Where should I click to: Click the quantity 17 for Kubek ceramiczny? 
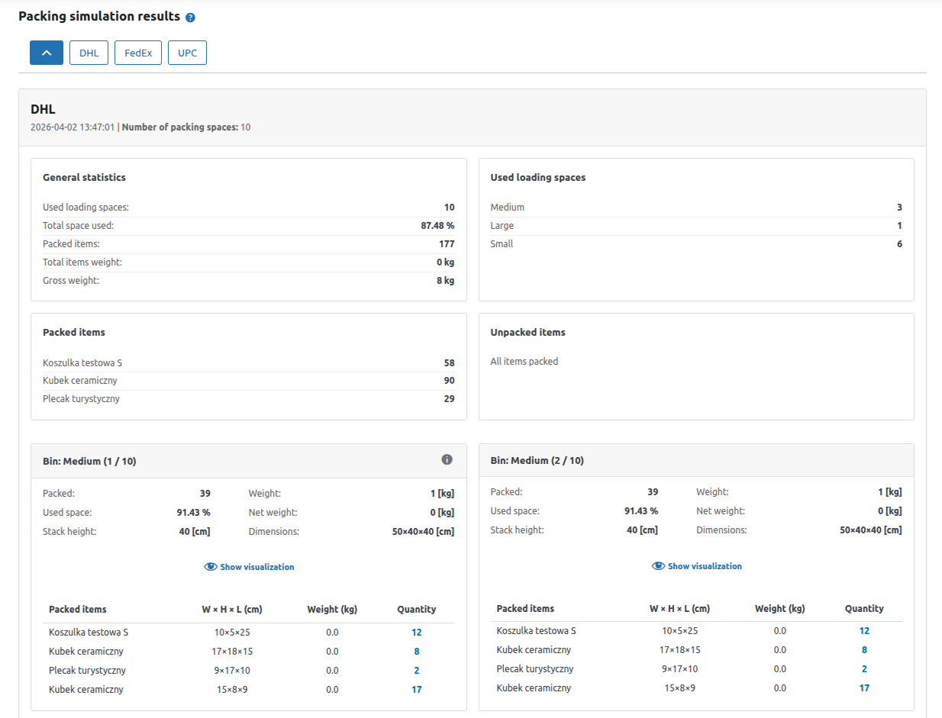click(417, 689)
